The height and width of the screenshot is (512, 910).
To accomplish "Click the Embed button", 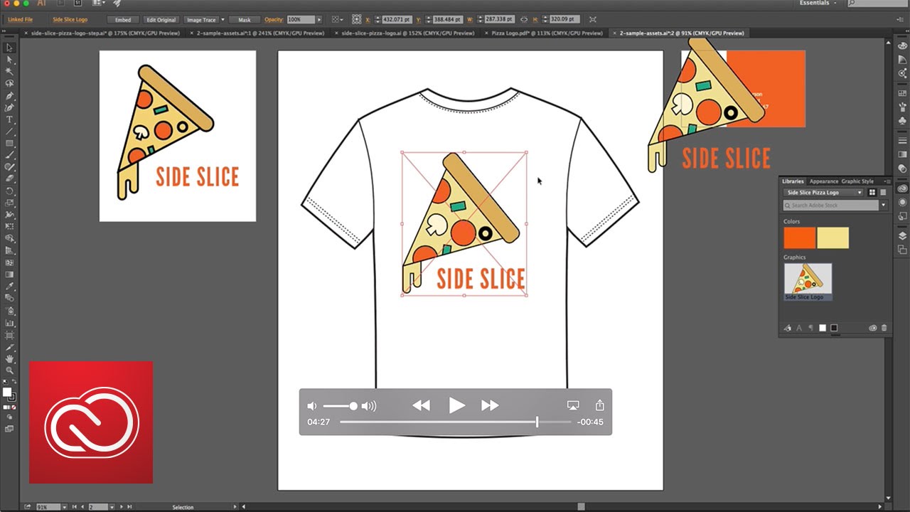I will pyautogui.click(x=122, y=19).
